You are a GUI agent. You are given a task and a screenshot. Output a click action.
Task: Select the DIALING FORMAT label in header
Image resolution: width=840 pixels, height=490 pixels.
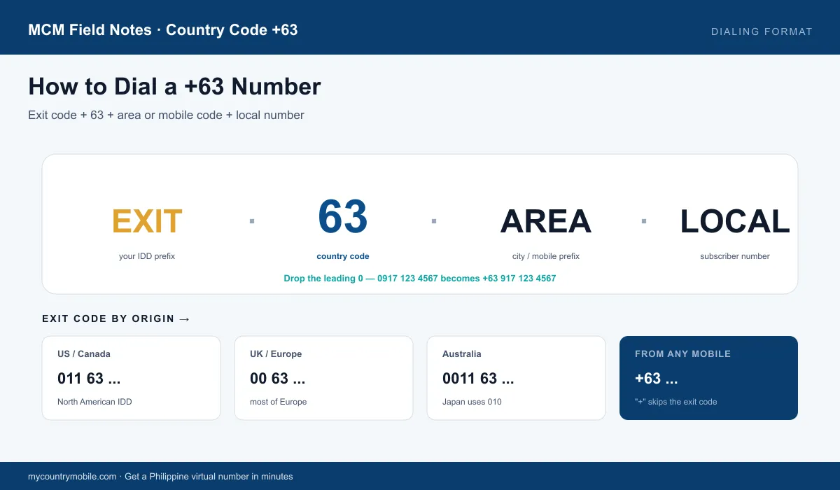point(762,31)
